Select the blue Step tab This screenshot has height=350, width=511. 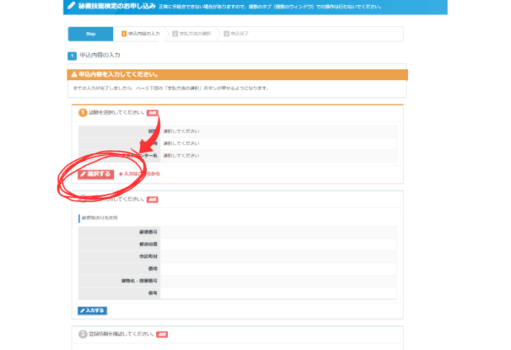(91, 34)
